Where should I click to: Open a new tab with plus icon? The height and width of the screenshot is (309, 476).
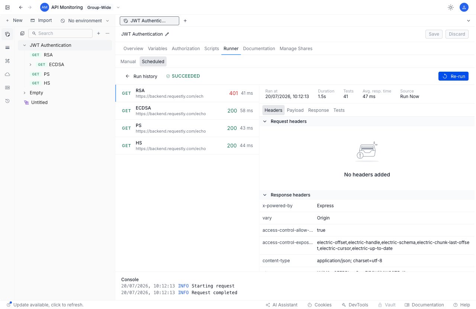[185, 21]
